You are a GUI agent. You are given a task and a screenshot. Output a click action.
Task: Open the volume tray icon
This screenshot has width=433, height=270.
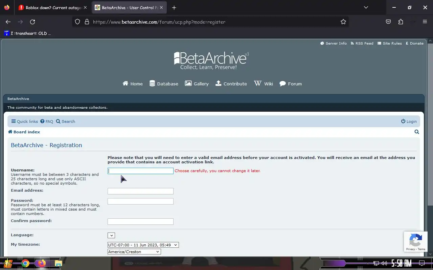click(x=384, y=263)
